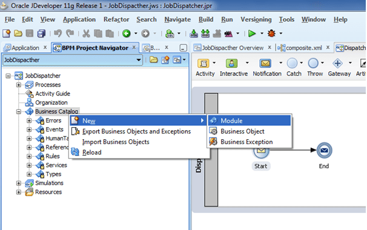Select the Rules catalog item

pyautogui.click(x=53, y=156)
